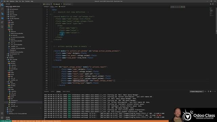Viewport: 217px width, 122px height.
Task: Open the Manage gear icon
Action: pyautogui.click(x=2, y=118)
